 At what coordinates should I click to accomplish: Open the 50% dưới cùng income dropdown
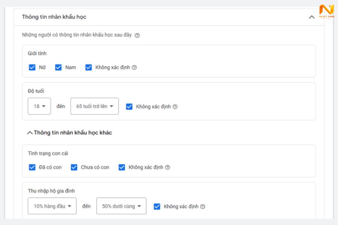(121, 206)
